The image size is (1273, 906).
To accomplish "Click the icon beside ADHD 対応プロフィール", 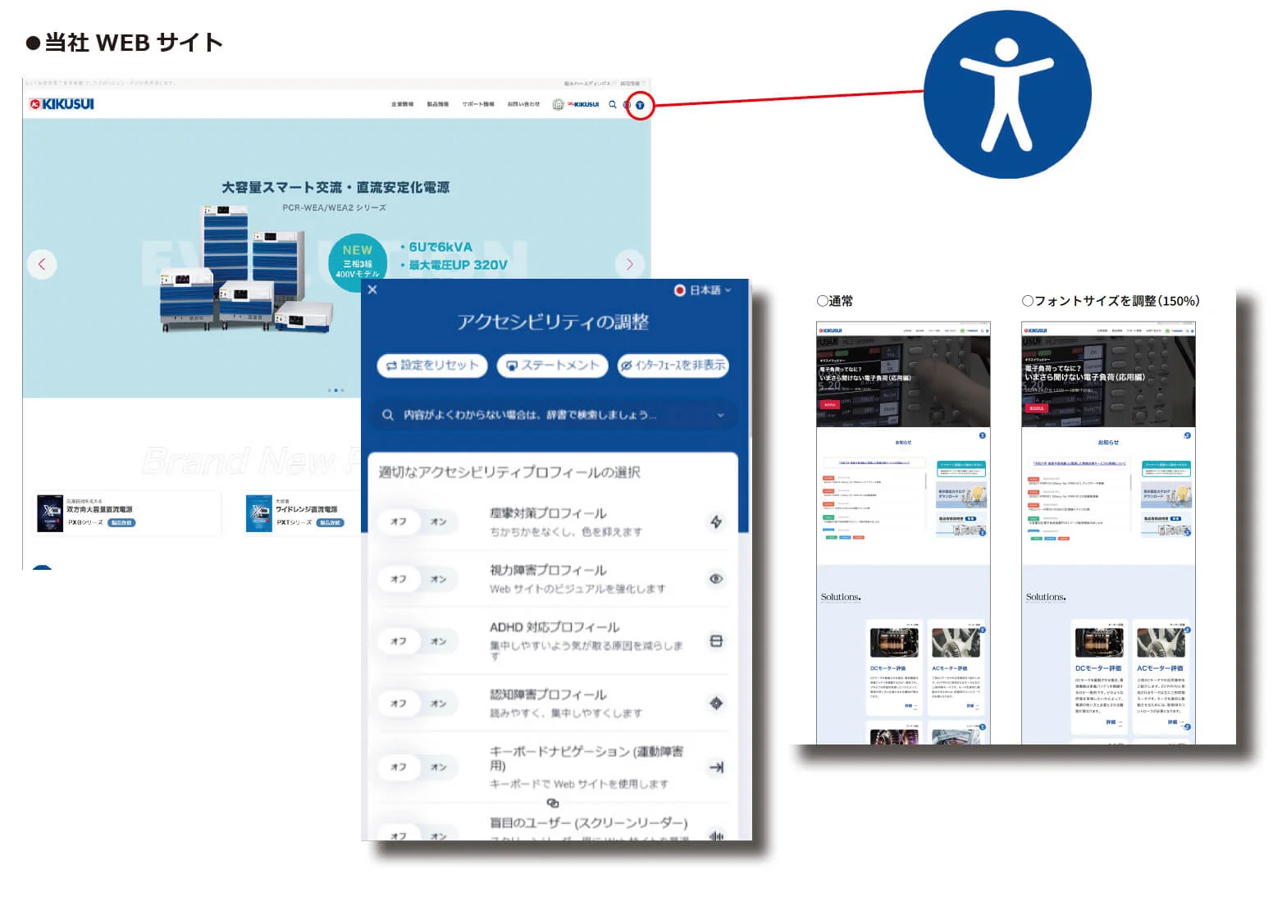I will click(716, 641).
